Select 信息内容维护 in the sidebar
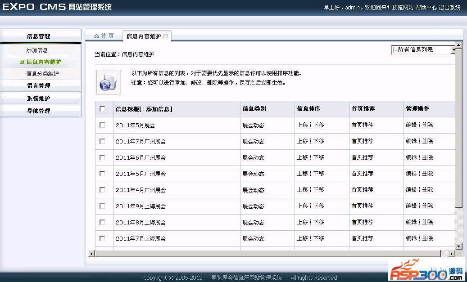This screenshot has height=282, width=467. click(44, 62)
